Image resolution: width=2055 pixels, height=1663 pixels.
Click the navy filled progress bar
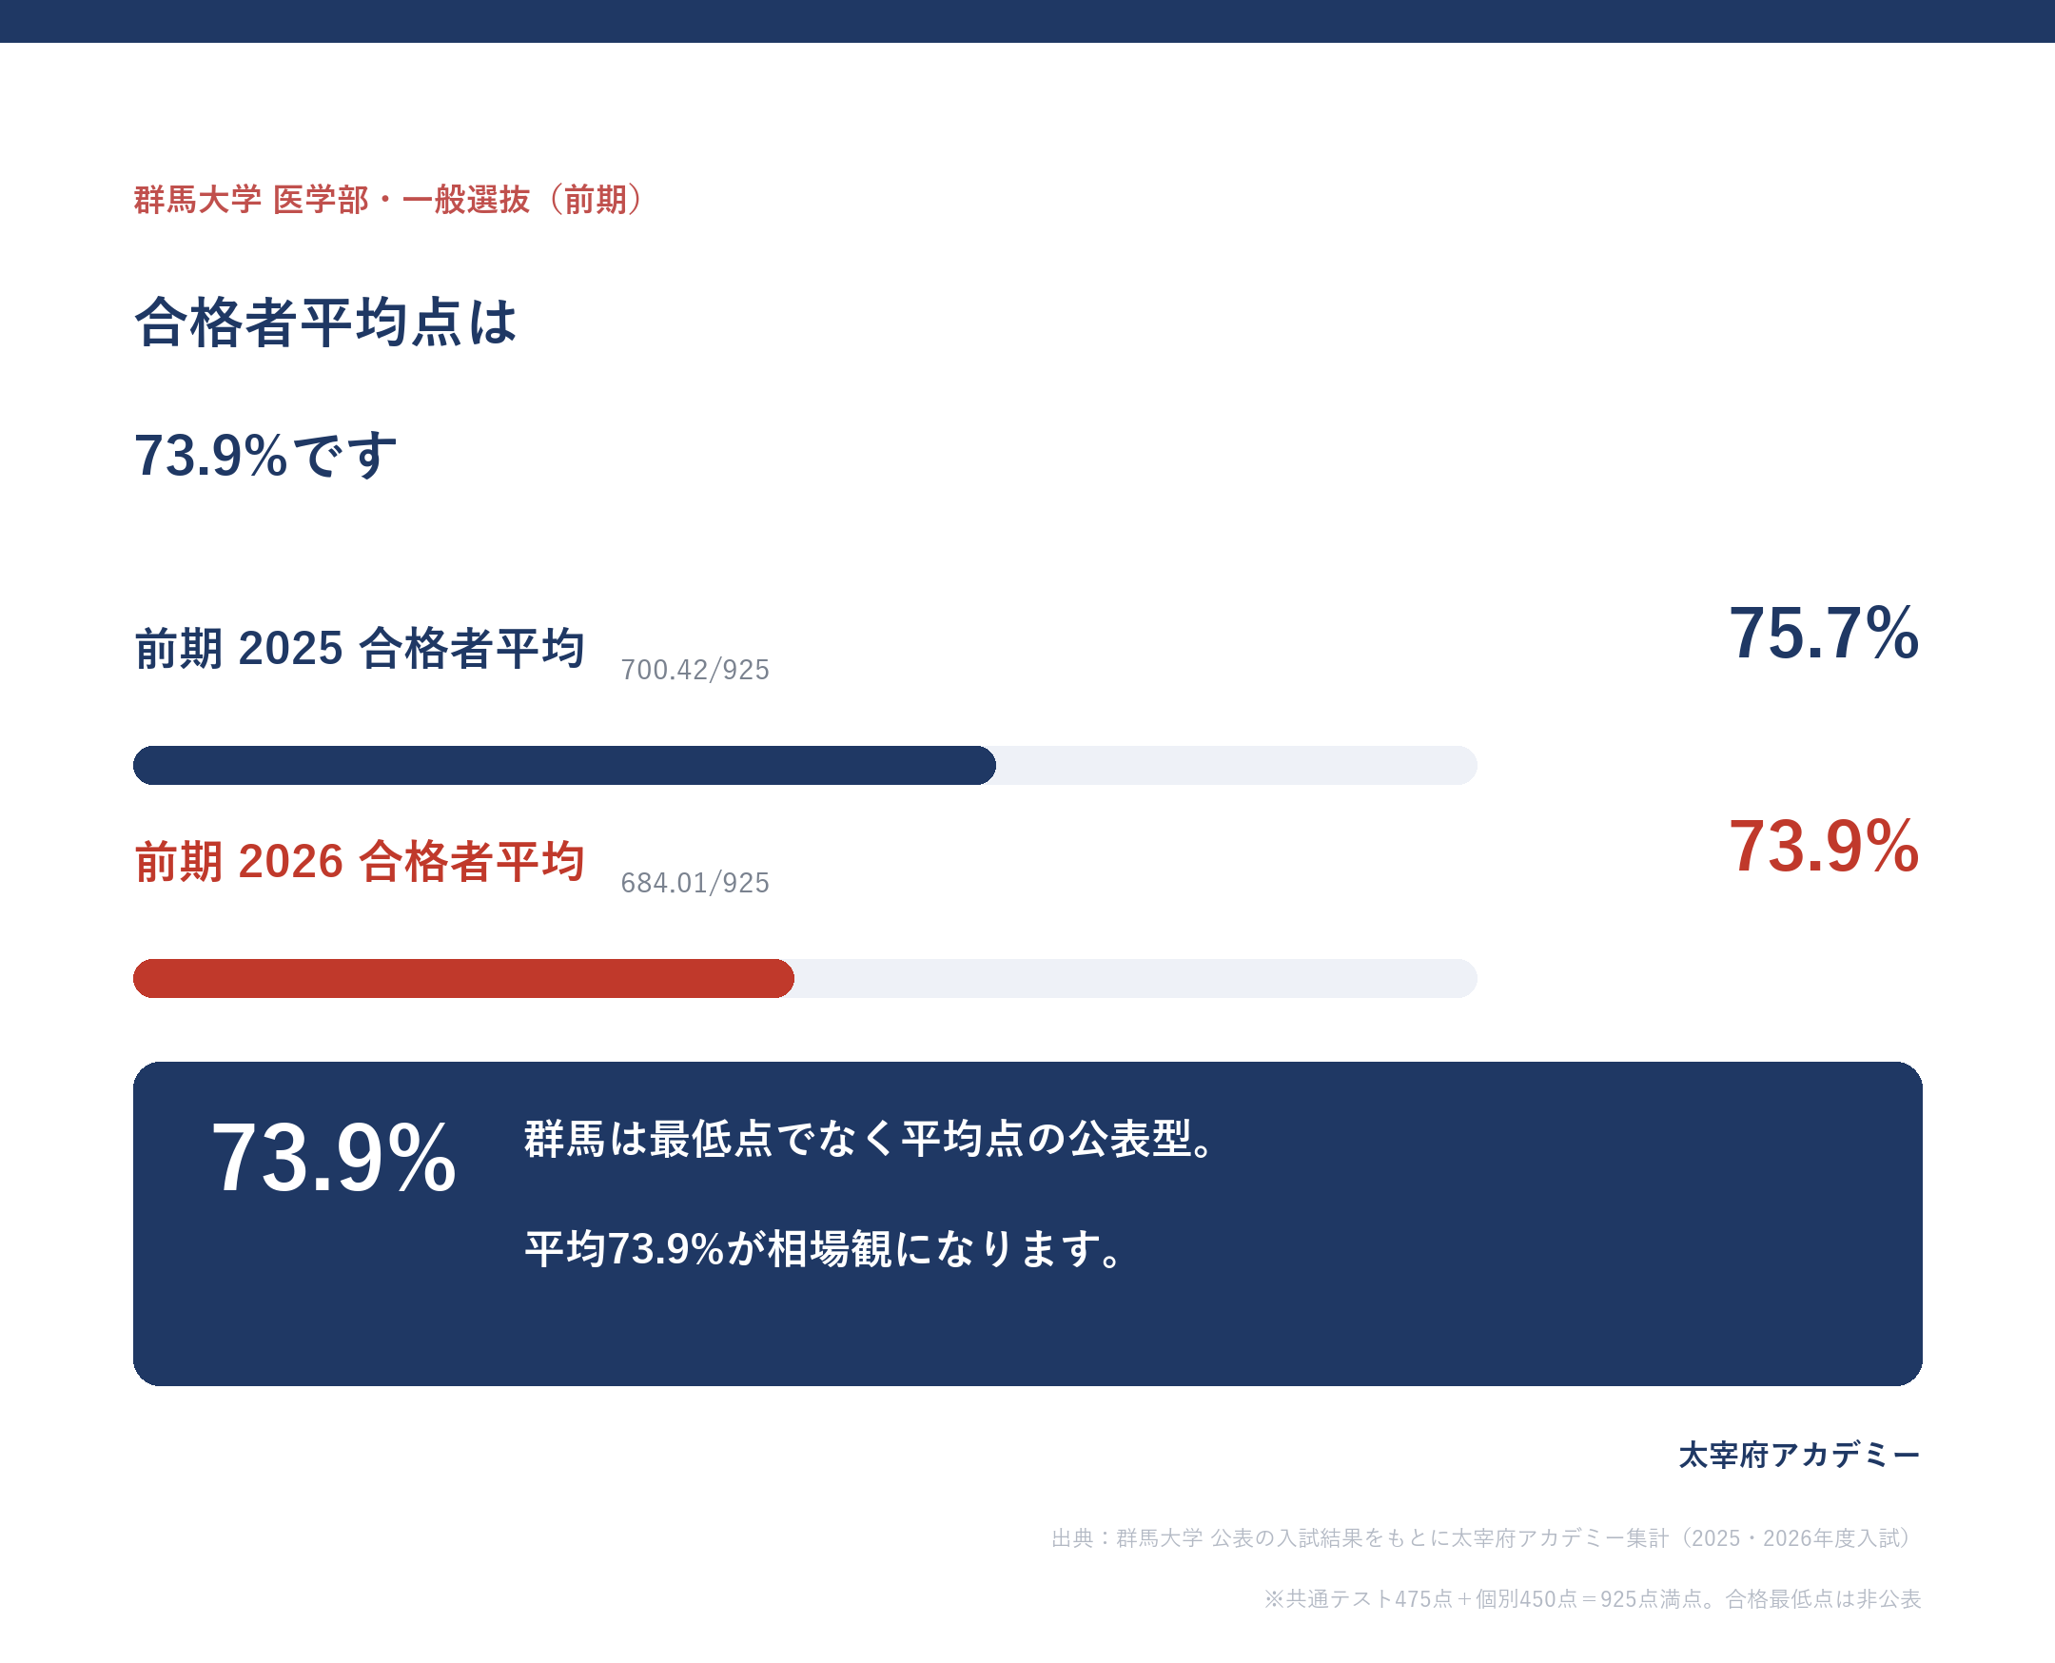pos(564,766)
